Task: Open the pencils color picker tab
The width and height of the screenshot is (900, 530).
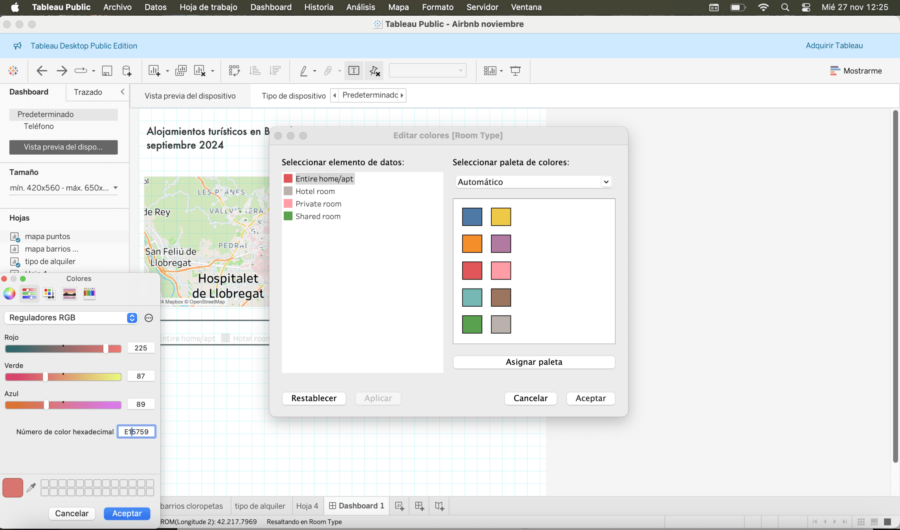Action: [89, 293]
